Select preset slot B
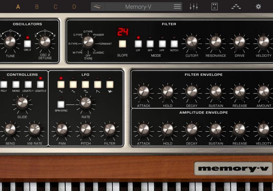273x191 pixels. point(37,7)
